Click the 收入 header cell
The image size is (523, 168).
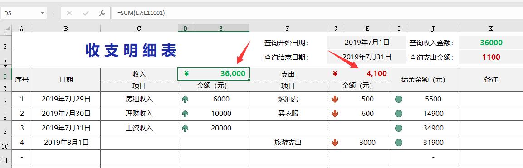tap(139, 74)
